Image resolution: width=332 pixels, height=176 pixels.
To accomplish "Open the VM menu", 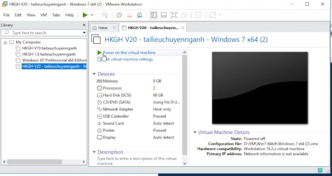I will (44, 15).
